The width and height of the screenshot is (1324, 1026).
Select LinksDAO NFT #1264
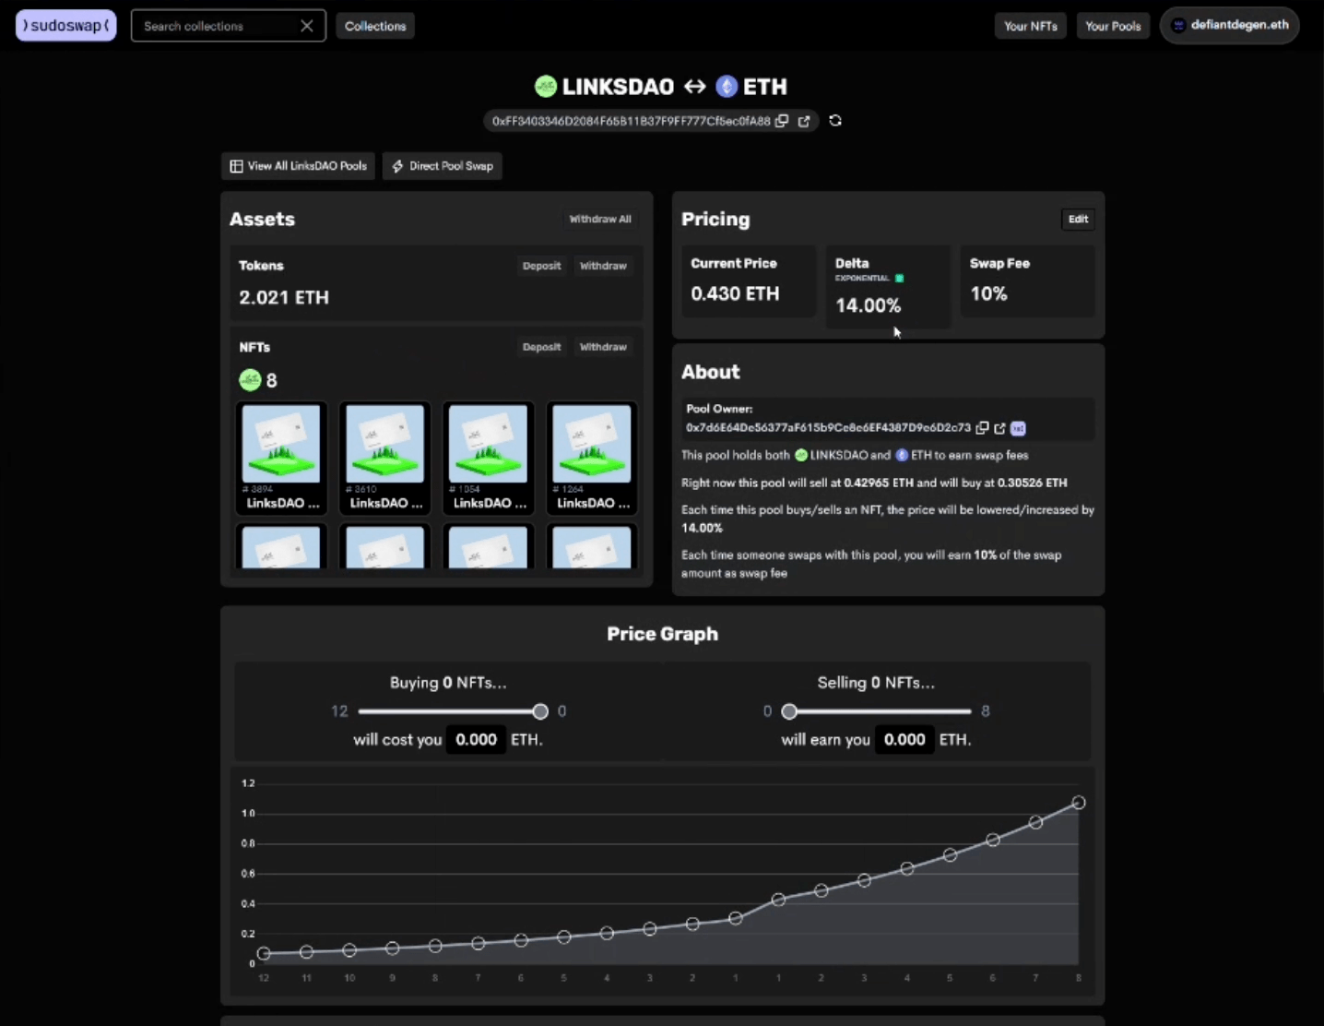(x=592, y=458)
